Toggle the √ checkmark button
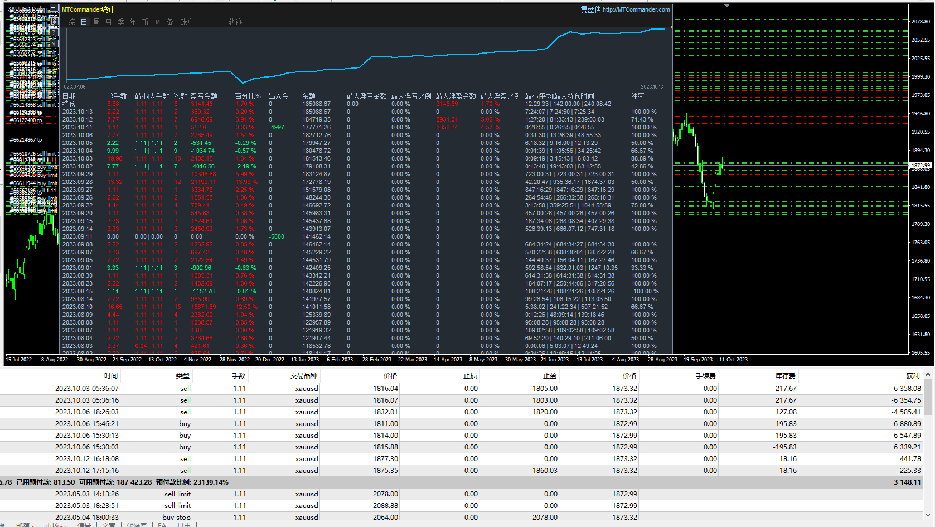 pyautogui.click(x=54, y=43)
